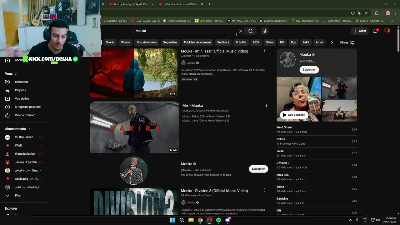Show hidden system tray icons

(x=350, y=220)
